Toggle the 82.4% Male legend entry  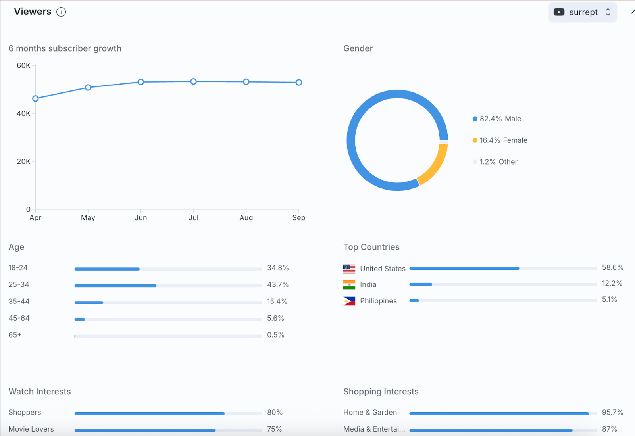pos(496,119)
